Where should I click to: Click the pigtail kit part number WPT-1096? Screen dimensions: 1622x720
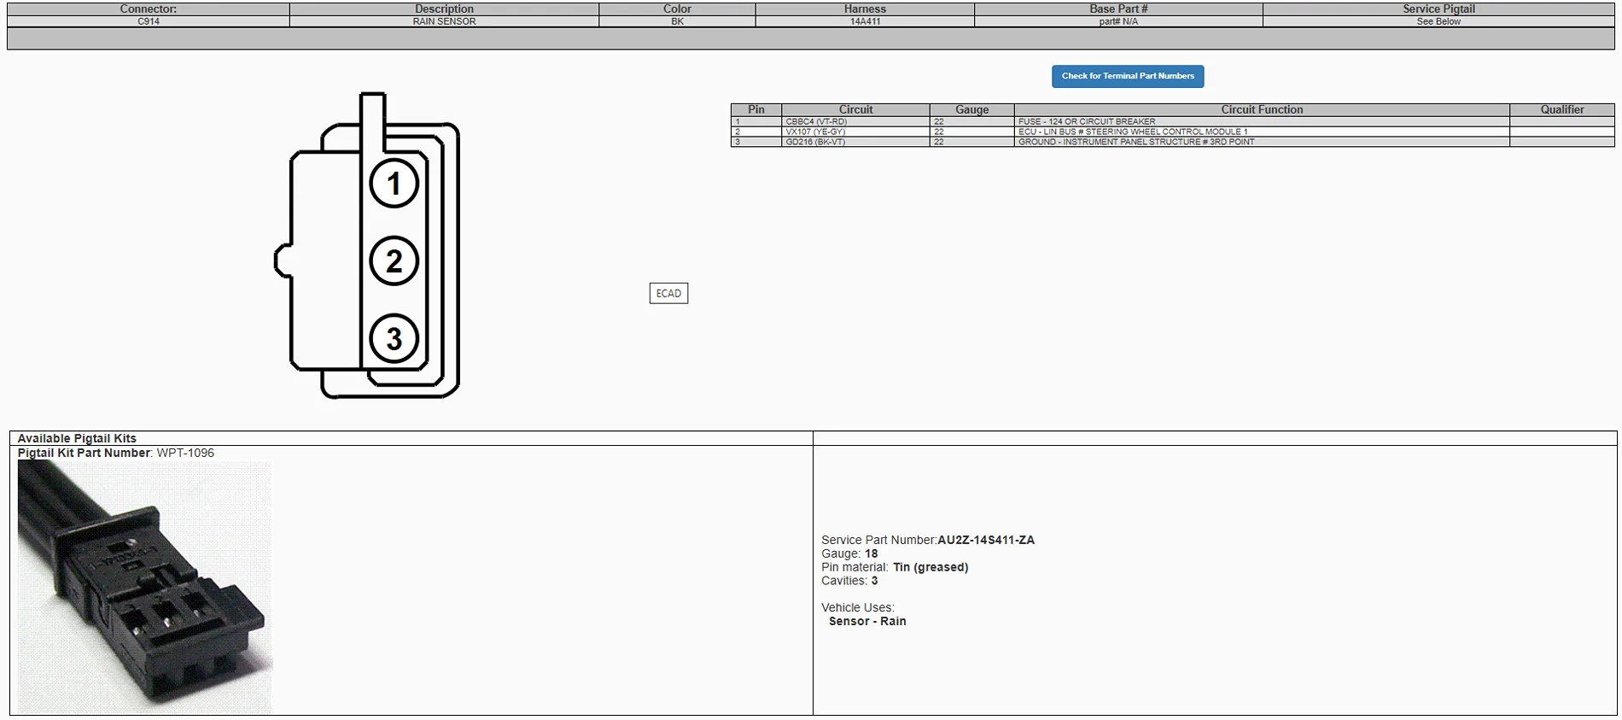click(x=185, y=453)
